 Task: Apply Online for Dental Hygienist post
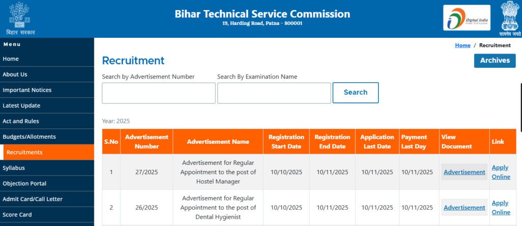(501, 207)
